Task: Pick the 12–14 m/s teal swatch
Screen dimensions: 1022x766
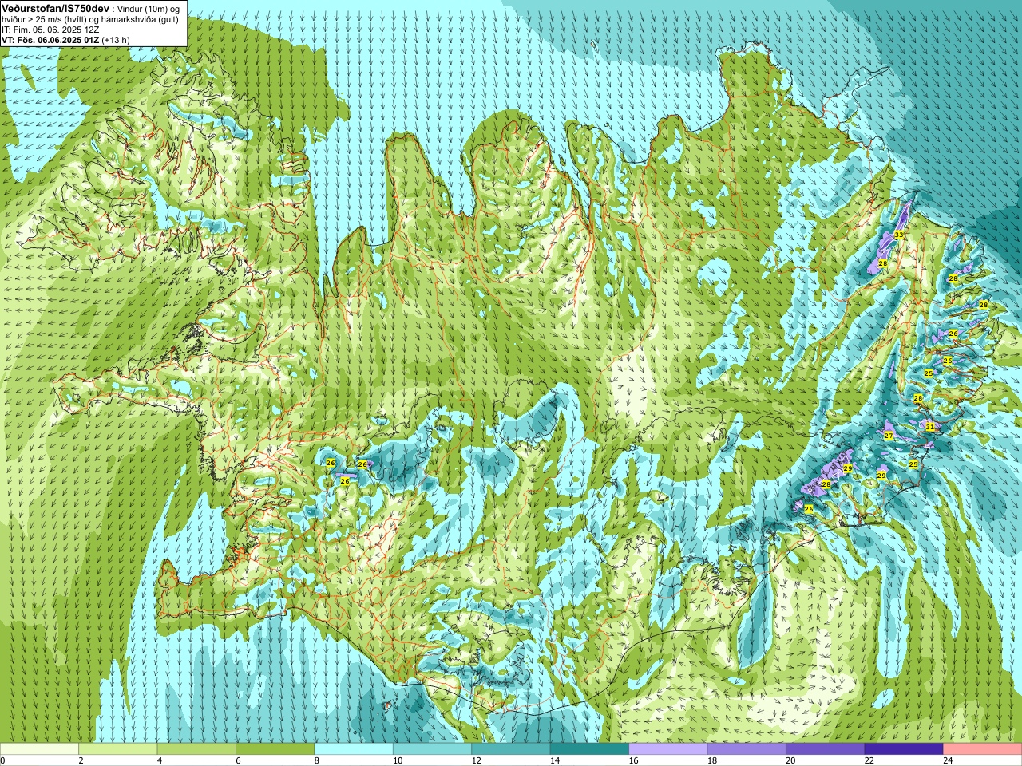Action: [x=511, y=749]
